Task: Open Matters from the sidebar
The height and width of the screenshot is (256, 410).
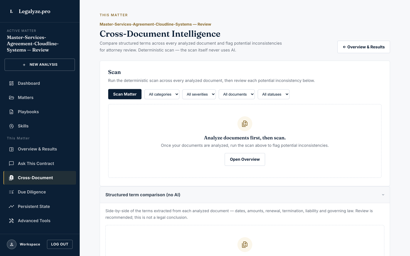Action: 40,98
